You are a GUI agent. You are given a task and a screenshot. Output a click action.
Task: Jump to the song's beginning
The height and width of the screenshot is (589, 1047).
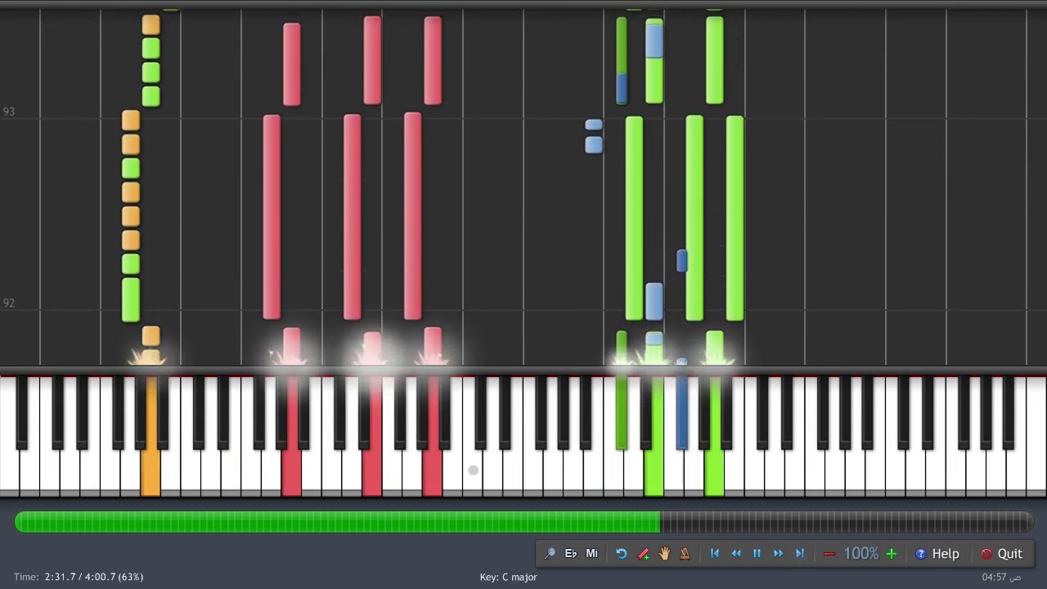[x=715, y=554]
